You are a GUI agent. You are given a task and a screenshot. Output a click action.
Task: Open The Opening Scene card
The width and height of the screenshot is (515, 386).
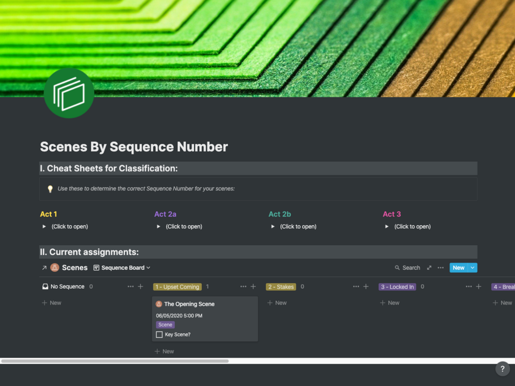(x=189, y=304)
